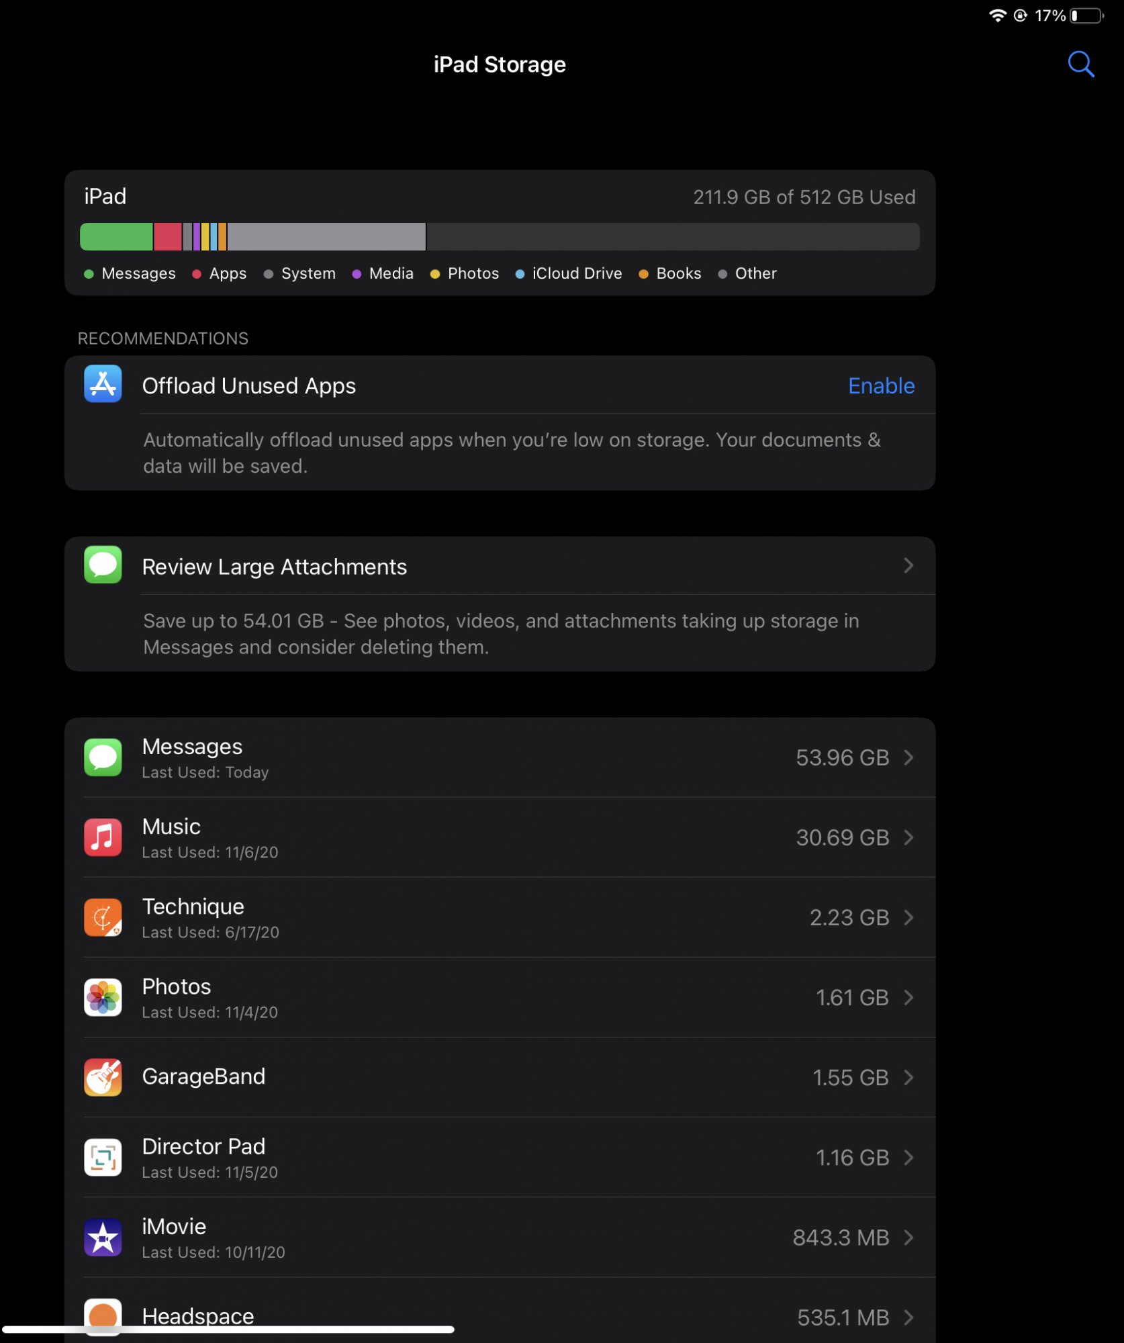Tap the battery indicator in status bar
The height and width of the screenshot is (1343, 1124).
tap(1087, 15)
